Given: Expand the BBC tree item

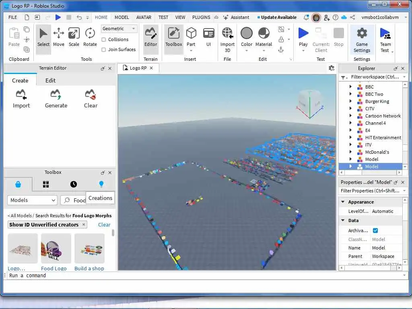Looking at the screenshot, I should [x=350, y=87].
